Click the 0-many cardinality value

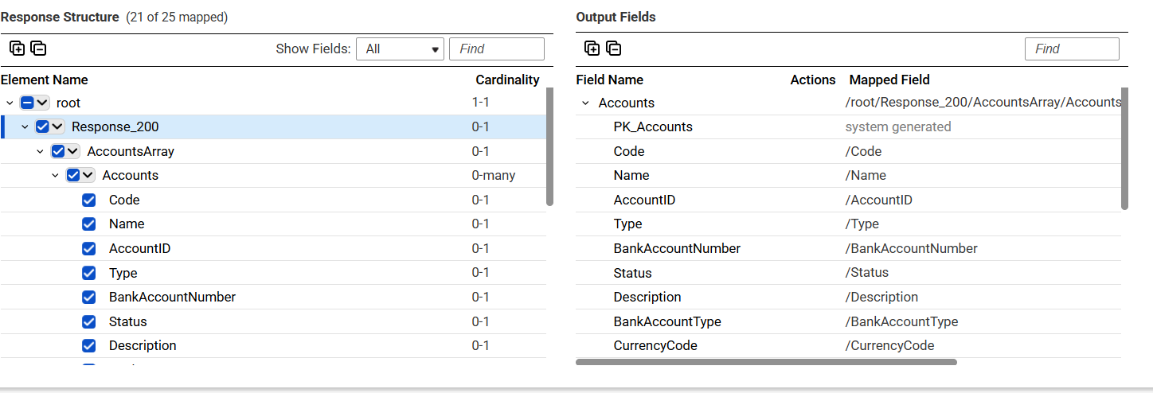tap(494, 175)
